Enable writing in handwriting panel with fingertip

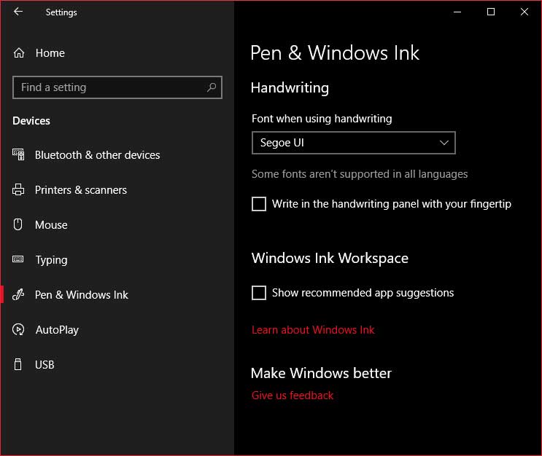coord(259,204)
